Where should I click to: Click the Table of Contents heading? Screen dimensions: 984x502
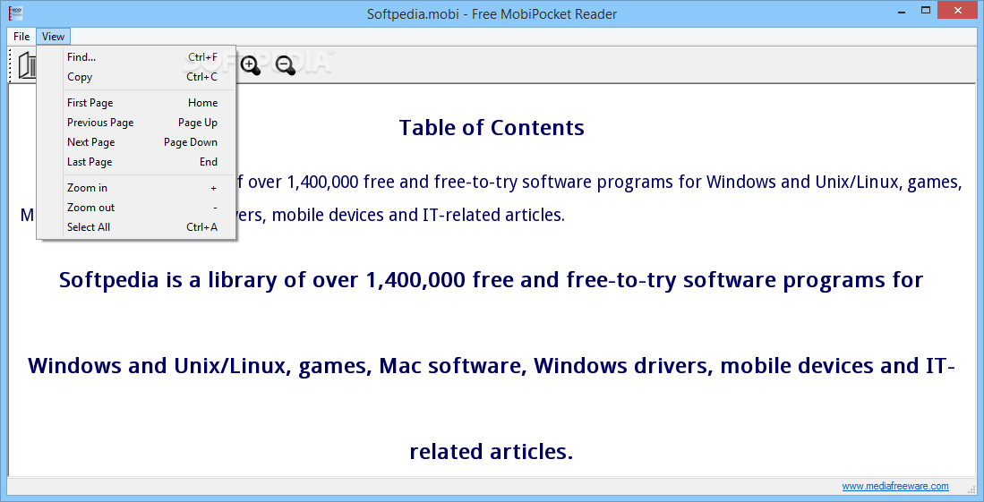pyautogui.click(x=492, y=127)
